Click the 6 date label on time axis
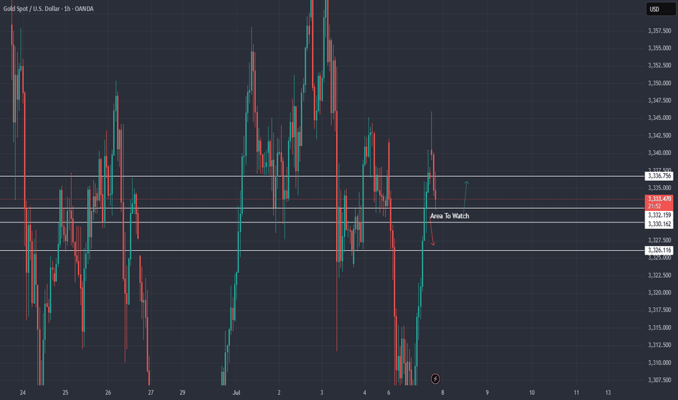Viewport: 678px width, 400px height. [x=388, y=393]
